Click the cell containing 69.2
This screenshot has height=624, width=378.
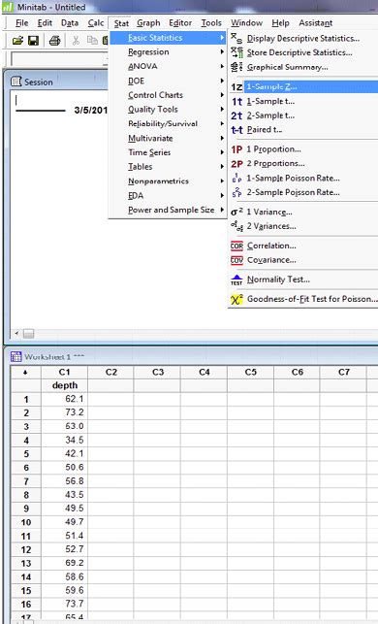pyautogui.click(x=64, y=563)
